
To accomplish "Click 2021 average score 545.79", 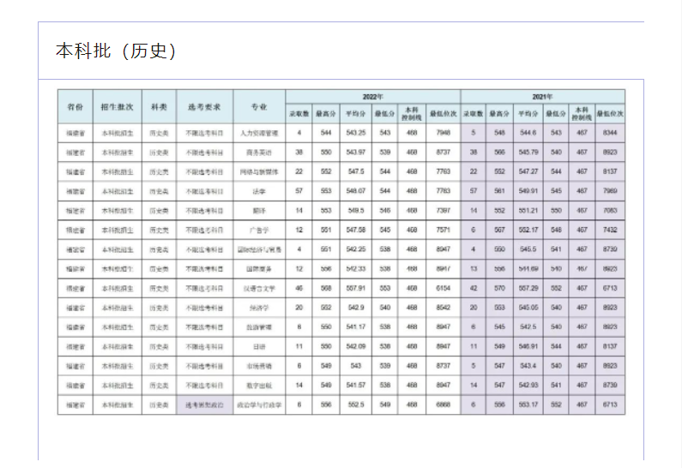I will point(528,152).
